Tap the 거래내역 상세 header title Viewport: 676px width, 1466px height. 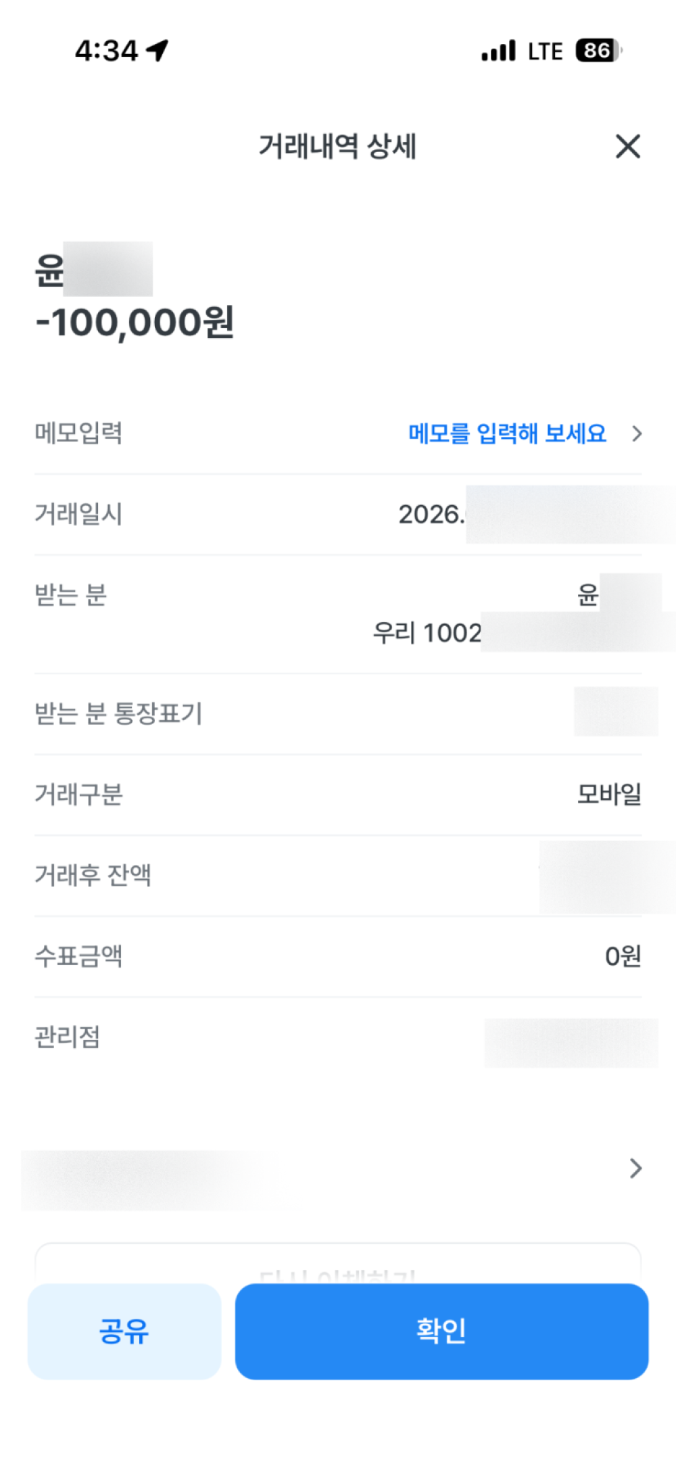(337, 146)
